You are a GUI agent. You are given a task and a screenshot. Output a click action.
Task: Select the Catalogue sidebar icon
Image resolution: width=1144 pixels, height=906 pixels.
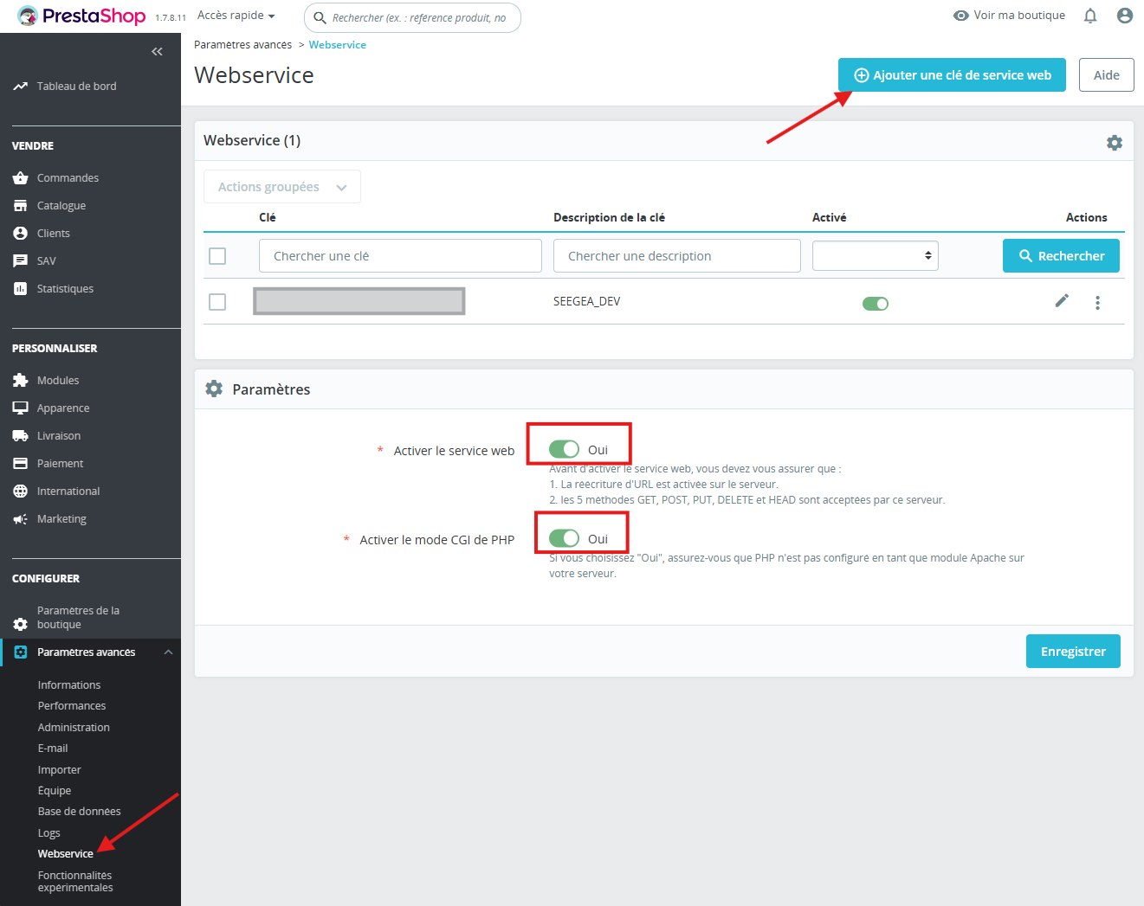pos(20,205)
